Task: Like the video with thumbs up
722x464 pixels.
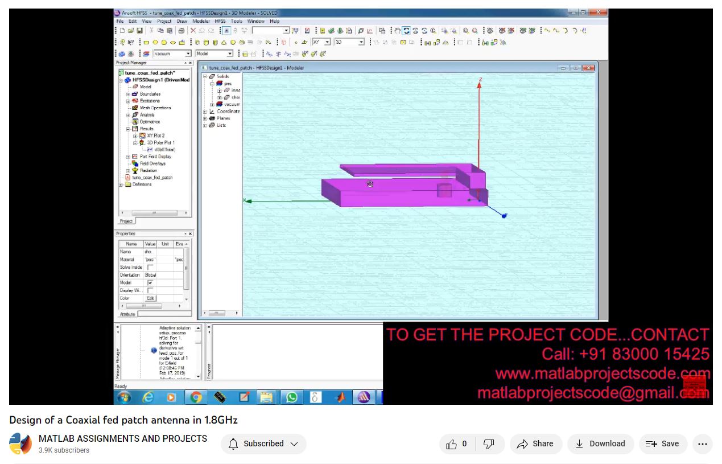Action: click(x=458, y=444)
